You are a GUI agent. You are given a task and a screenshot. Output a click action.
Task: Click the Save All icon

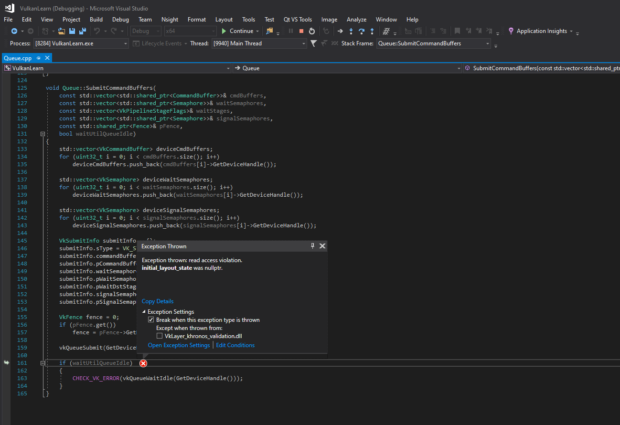[x=83, y=31]
